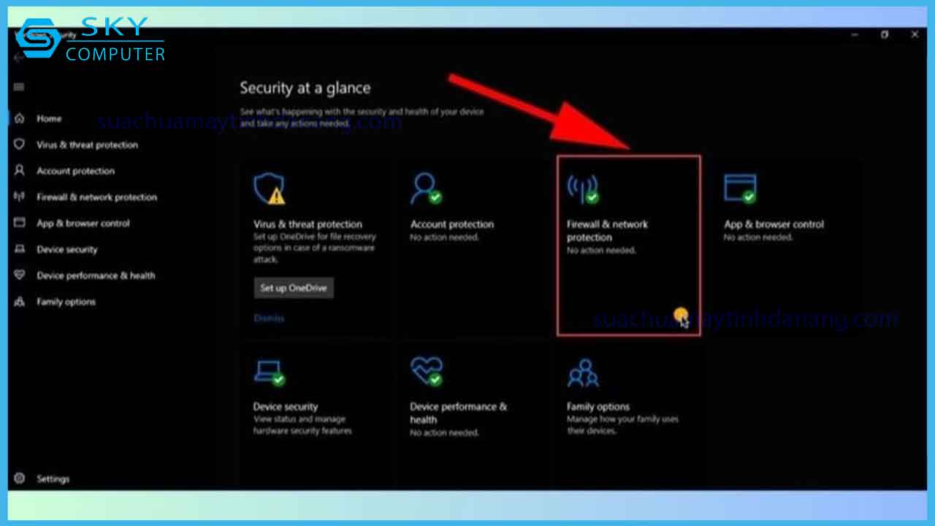Viewport: 935px width, 526px height.
Task: Click Device performance & health heart icon
Action: pos(425,372)
